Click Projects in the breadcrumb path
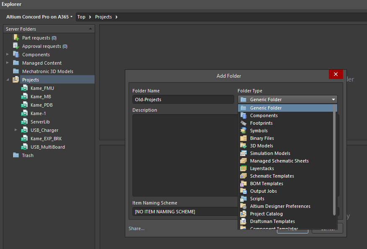 tap(103, 17)
